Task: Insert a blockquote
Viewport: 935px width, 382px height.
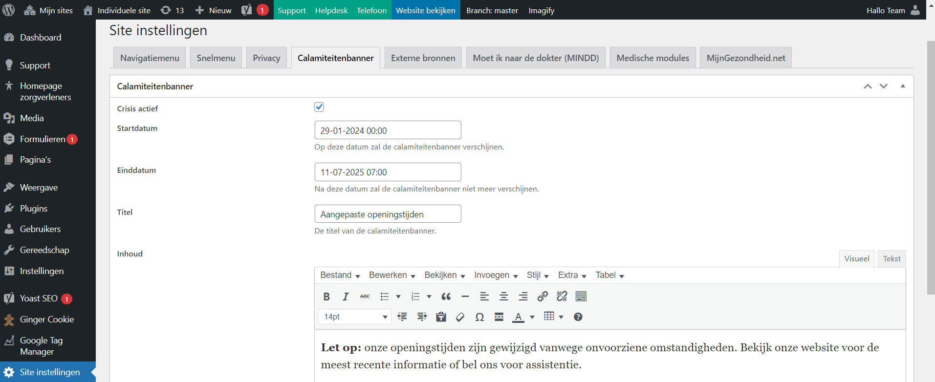Action: [x=446, y=297]
